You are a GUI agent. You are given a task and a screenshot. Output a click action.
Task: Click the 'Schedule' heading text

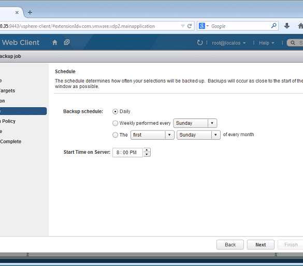tap(65, 71)
